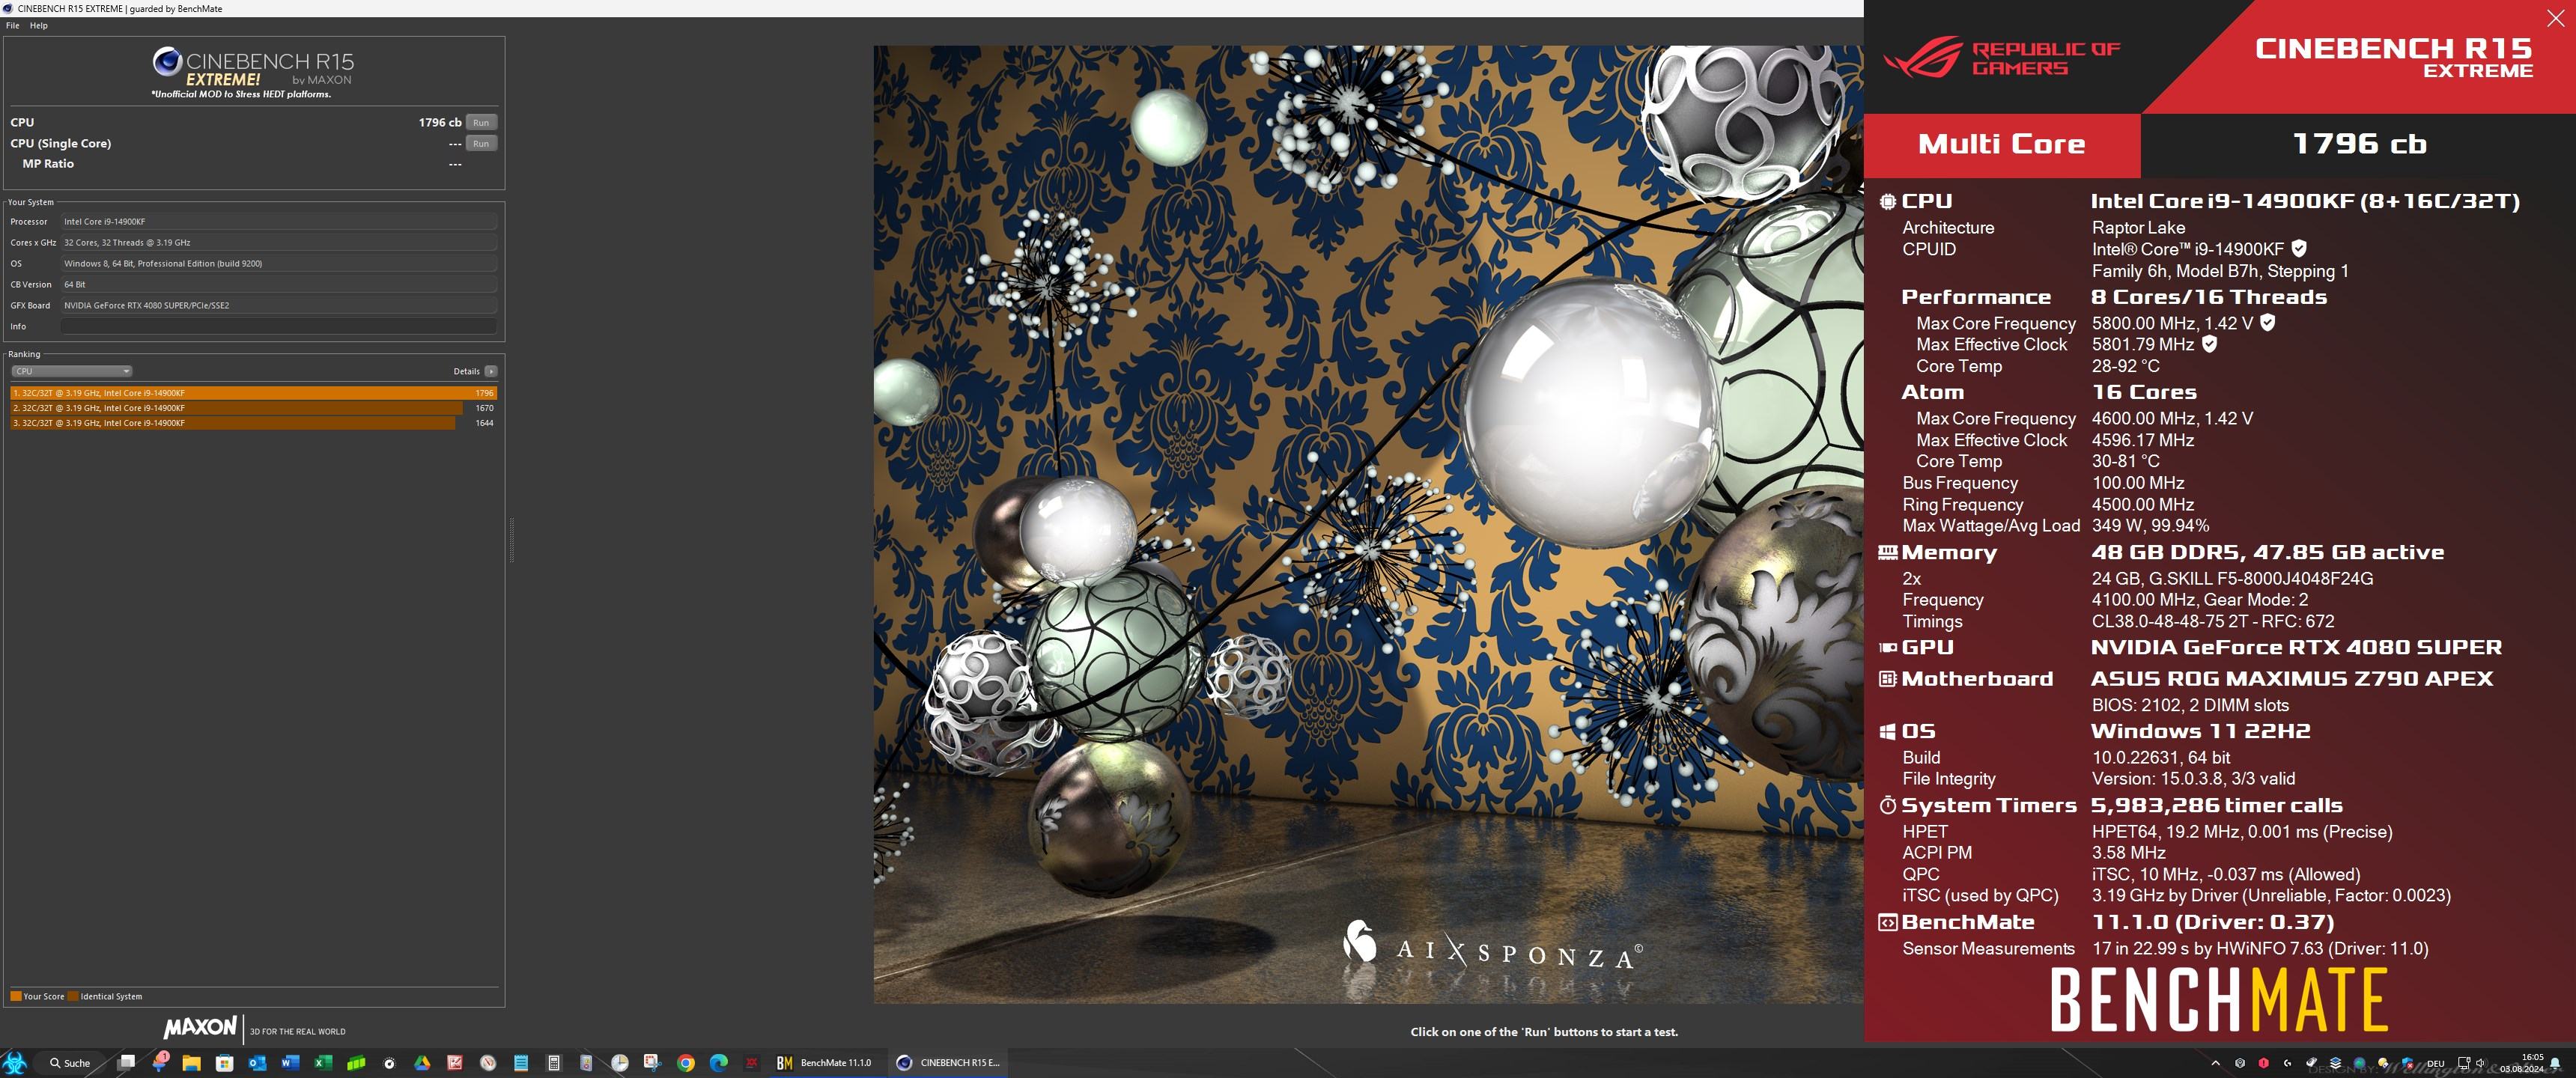Viewport: 2576px width, 1078px height.
Task: Open Excel from the taskbar
Action: [x=323, y=1063]
